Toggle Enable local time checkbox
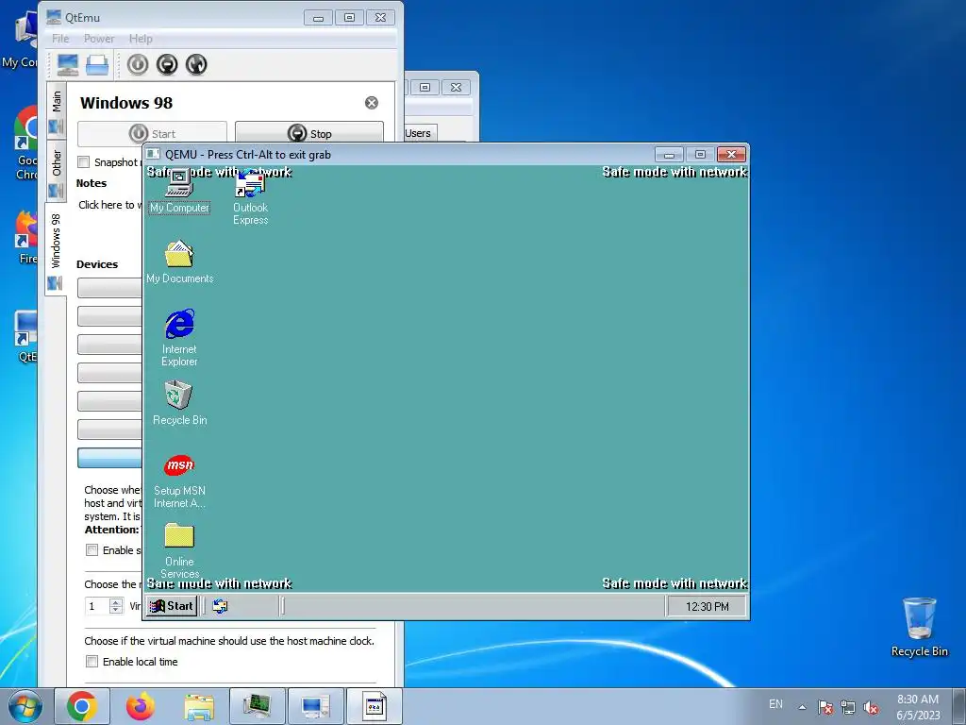The height and width of the screenshot is (725, 966). [x=92, y=662]
